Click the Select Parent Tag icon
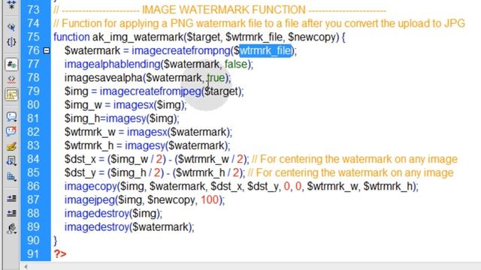The height and width of the screenshot is (270, 481). pos(11,27)
